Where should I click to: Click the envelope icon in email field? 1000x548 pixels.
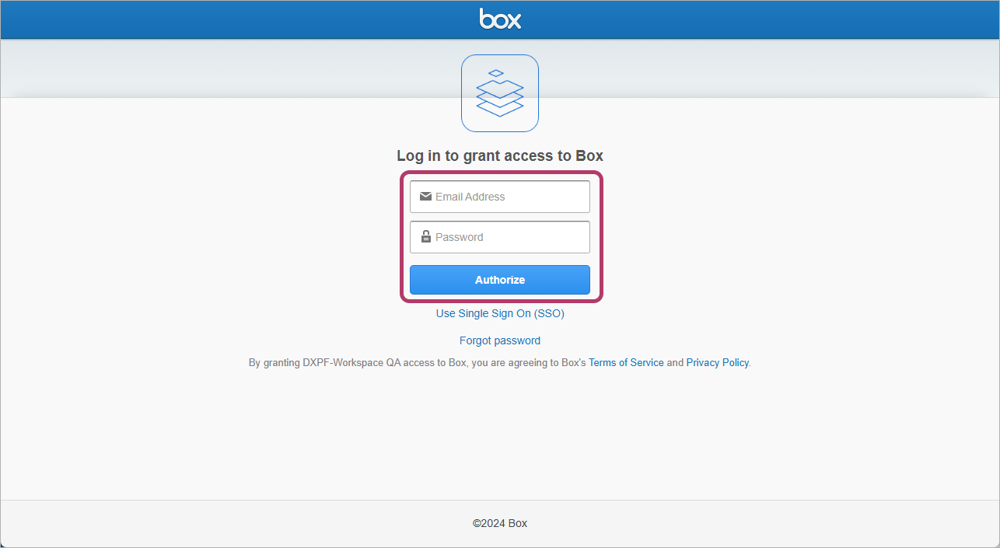pyautogui.click(x=425, y=197)
